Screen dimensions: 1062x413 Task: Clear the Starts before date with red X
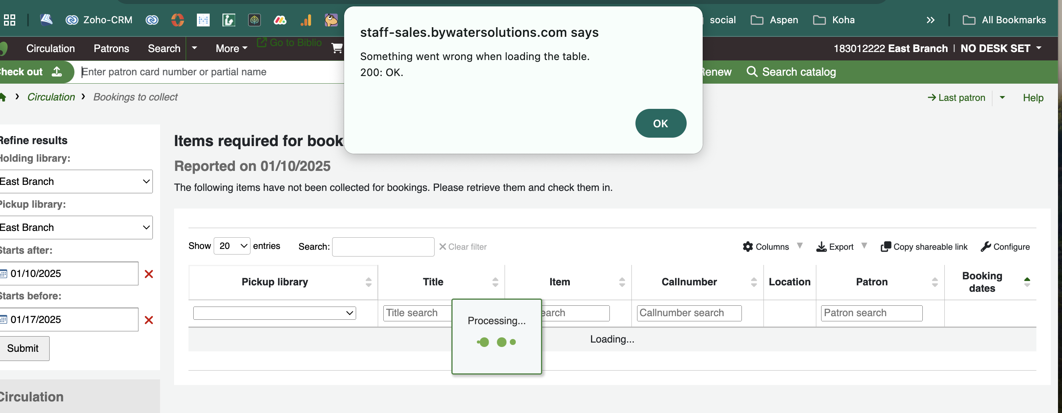coord(149,320)
